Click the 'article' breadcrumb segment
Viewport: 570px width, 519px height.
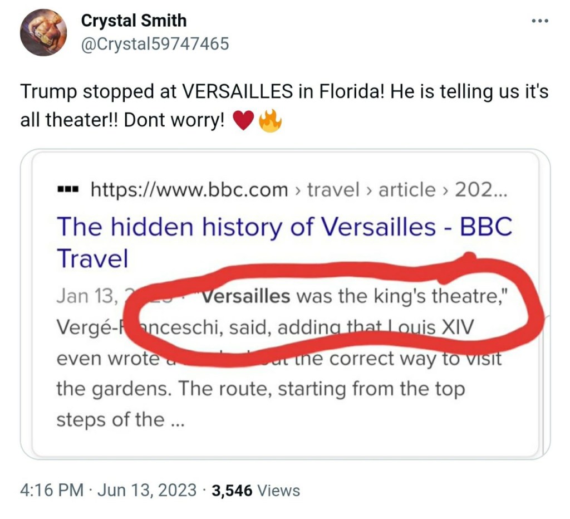point(407,189)
